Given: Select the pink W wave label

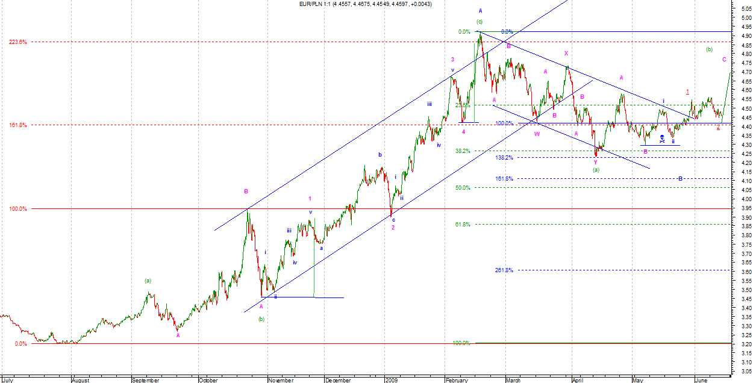Looking at the screenshot, I should click(537, 134).
